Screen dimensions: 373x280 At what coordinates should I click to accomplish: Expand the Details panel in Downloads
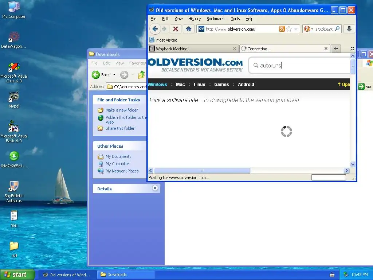pyautogui.click(x=155, y=188)
